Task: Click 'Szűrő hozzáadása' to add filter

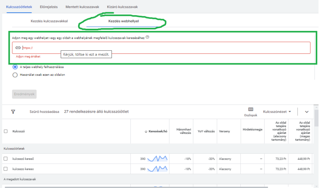Action: (x=44, y=112)
